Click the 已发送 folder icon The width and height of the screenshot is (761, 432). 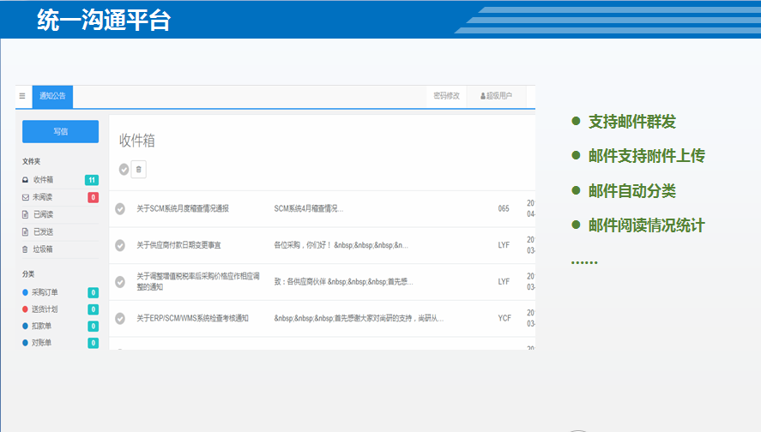pyautogui.click(x=25, y=231)
